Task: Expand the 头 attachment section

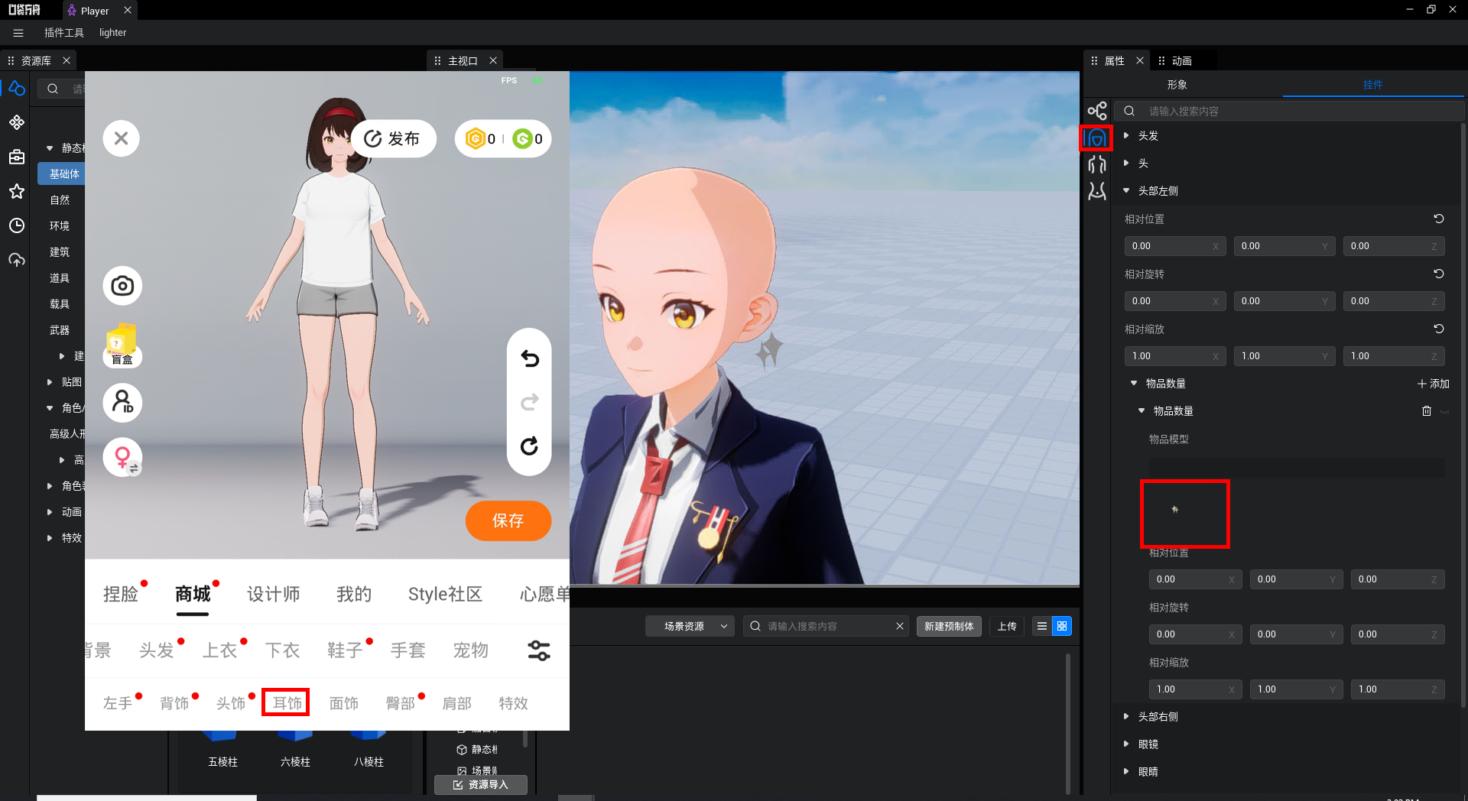Action: [1126, 163]
